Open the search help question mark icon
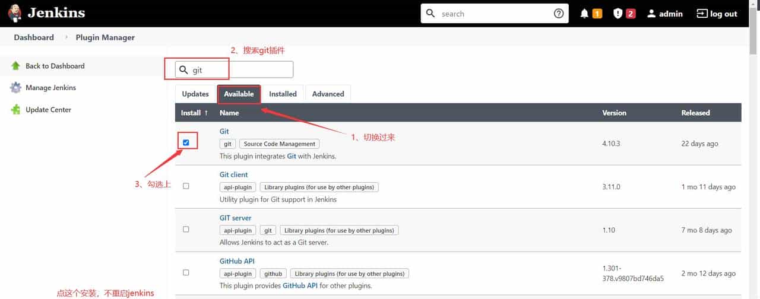The image size is (760, 299). (x=558, y=14)
